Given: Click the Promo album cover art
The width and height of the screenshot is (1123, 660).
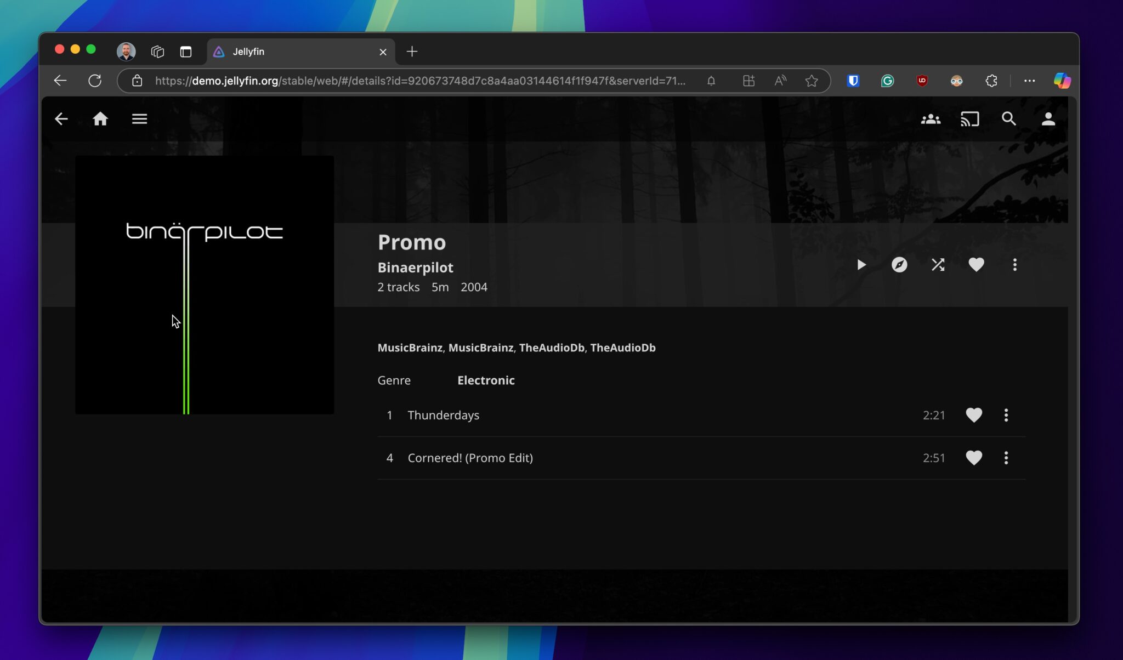Looking at the screenshot, I should (205, 284).
